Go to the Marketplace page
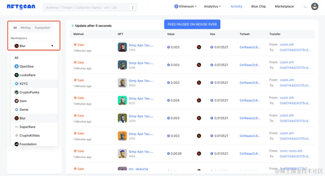Viewport: 325px width, 176px height. (x=284, y=6)
